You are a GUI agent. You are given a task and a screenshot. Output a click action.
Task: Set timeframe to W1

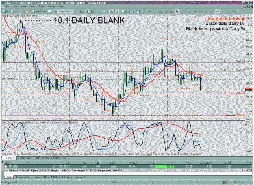click(228, 11)
